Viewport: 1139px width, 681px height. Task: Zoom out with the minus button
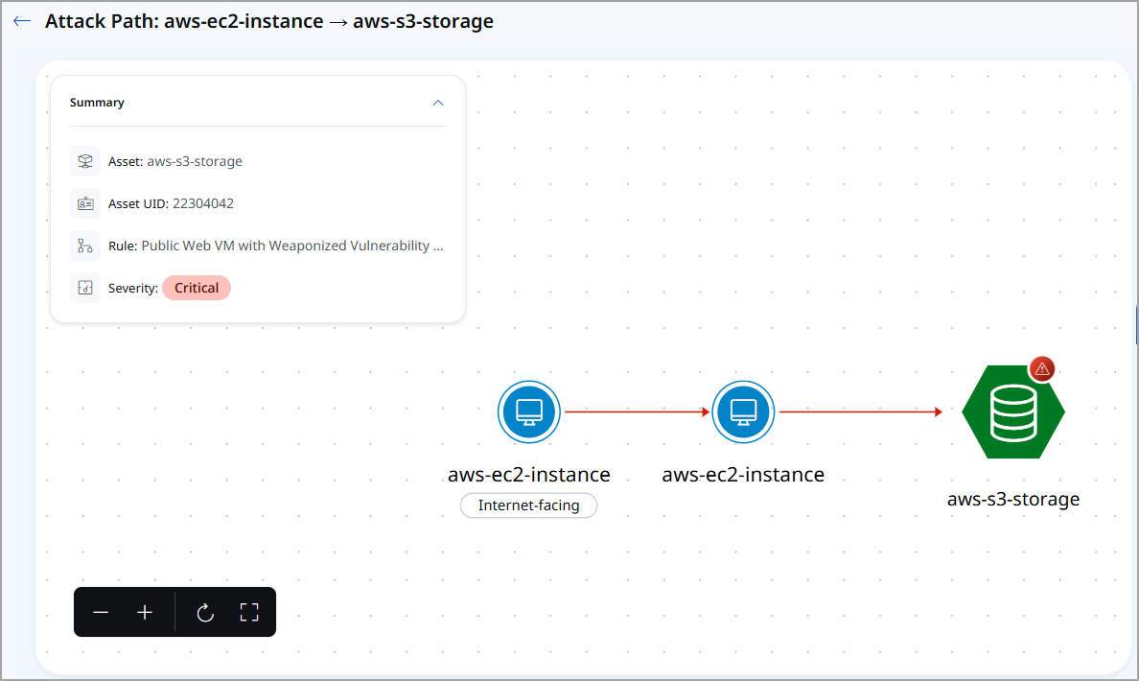coord(101,613)
